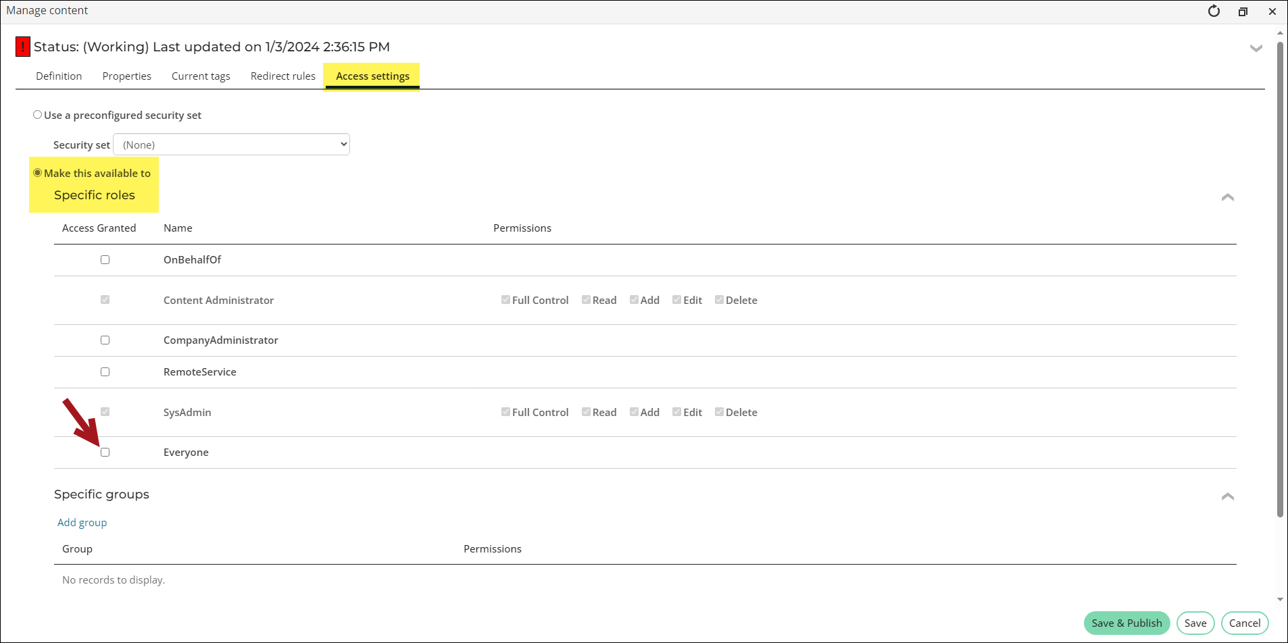Click the CompanyAdministrator role name
Viewport: 1288px width, 643px height.
point(221,340)
